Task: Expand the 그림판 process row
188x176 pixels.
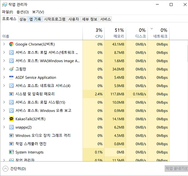Action: (4, 69)
